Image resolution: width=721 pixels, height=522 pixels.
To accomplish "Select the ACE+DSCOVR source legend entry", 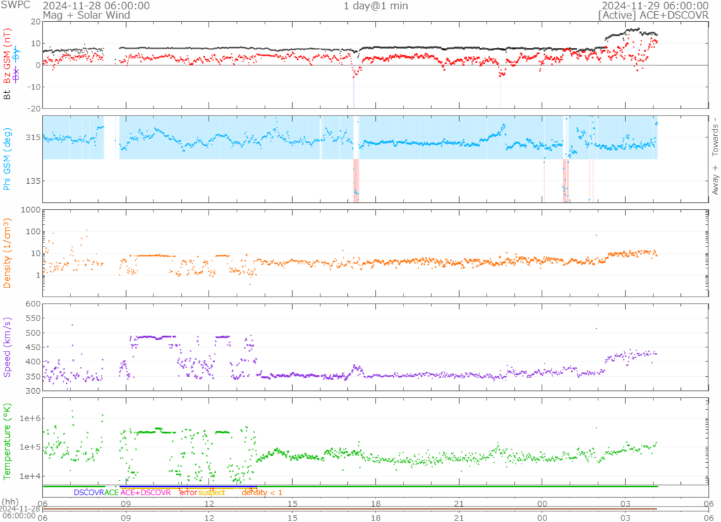I will coord(146,492).
